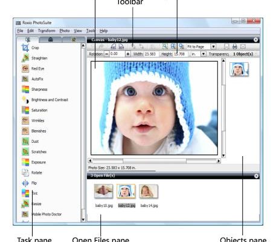The height and width of the screenshot is (242, 279).
Task: Switch to middle Task pane tab
Action: (x=50, y=39)
